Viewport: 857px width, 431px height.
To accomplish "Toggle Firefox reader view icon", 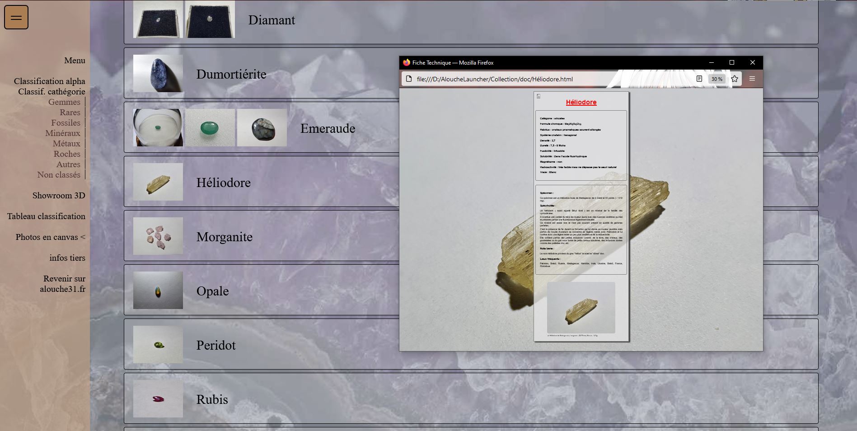I will pos(699,79).
